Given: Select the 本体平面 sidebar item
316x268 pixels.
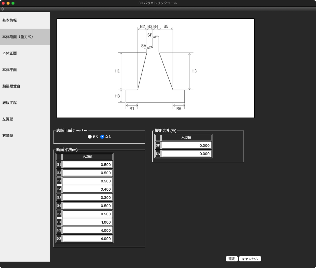Looking at the screenshot, I should pyautogui.click(x=25, y=70).
